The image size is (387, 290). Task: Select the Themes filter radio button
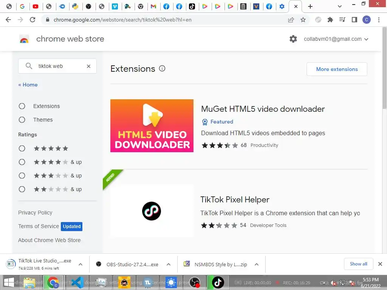pyautogui.click(x=22, y=120)
